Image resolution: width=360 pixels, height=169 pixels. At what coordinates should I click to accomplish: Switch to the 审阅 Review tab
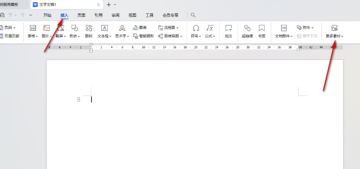pos(116,15)
